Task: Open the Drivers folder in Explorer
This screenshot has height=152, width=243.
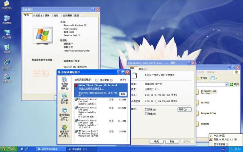Action: 203,103
